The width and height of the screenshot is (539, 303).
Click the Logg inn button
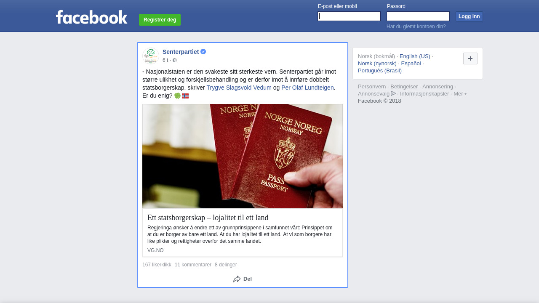pyautogui.click(x=469, y=16)
